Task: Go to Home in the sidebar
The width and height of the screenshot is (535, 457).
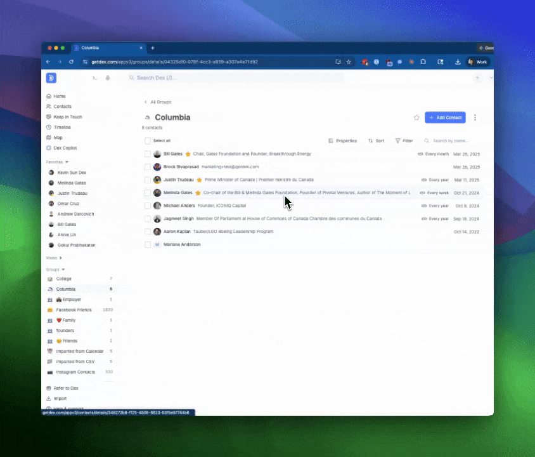Action: click(x=59, y=96)
